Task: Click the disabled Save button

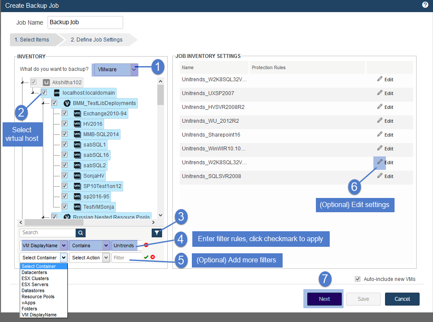Action: 363,299
